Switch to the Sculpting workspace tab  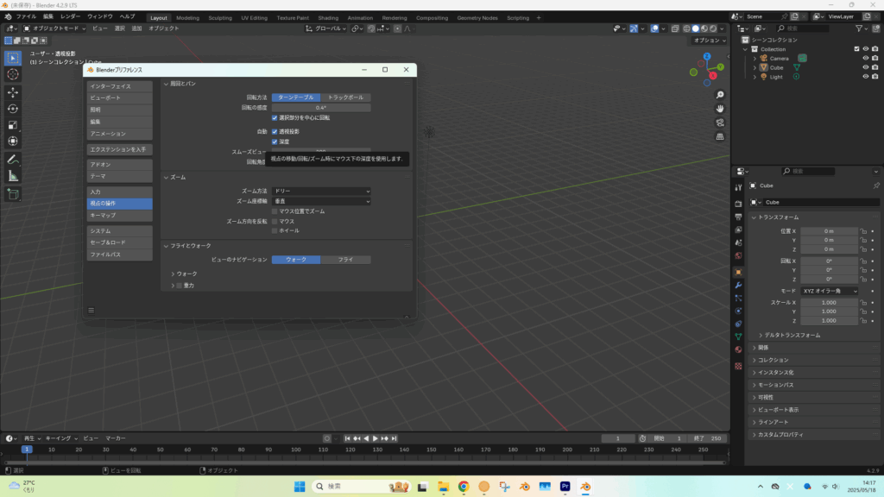coord(220,17)
